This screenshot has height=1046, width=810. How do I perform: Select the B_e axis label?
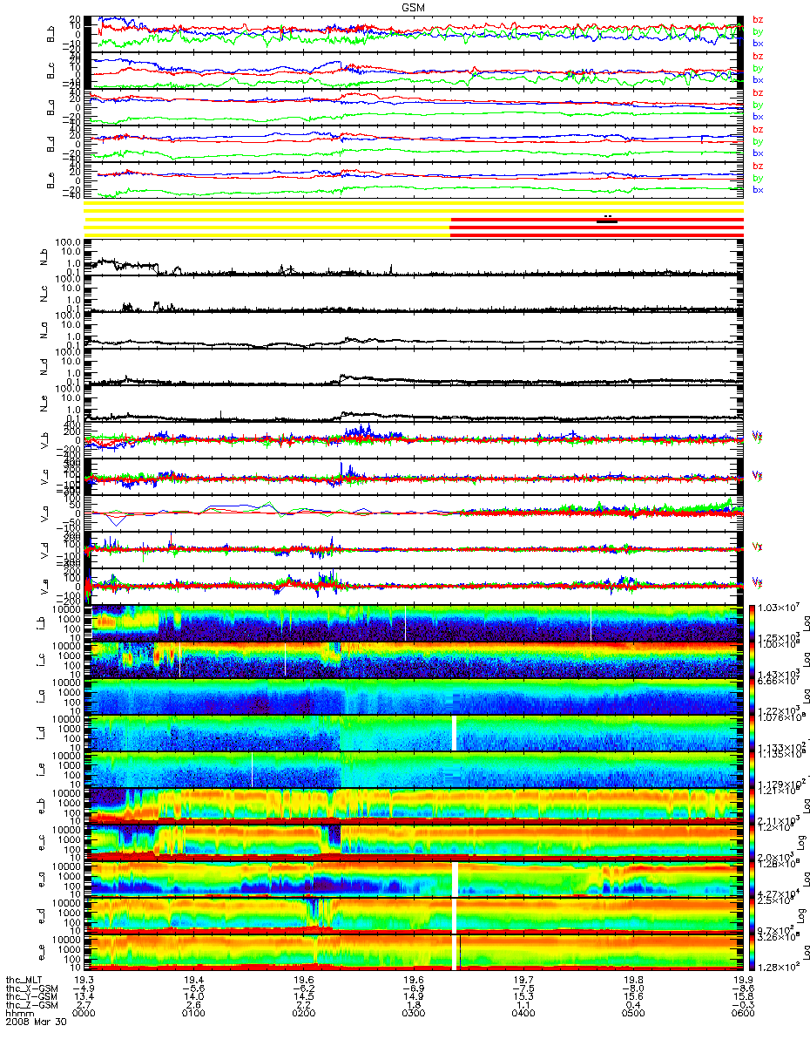(x=51, y=180)
